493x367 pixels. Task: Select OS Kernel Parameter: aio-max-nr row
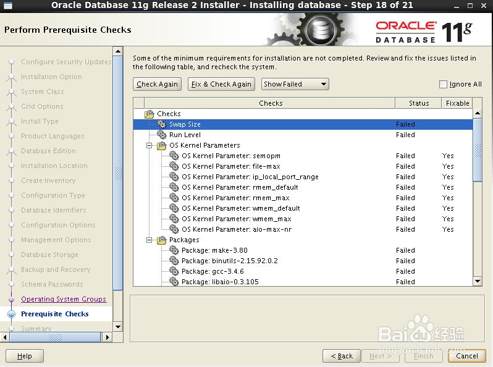[x=303, y=229]
